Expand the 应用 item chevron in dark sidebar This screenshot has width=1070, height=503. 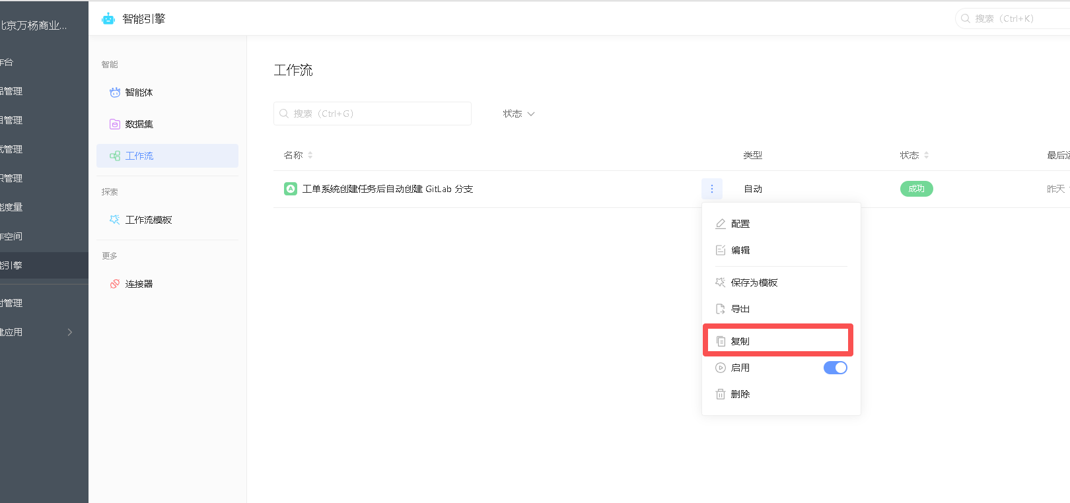pyautogui.click(x=70, y=332)
